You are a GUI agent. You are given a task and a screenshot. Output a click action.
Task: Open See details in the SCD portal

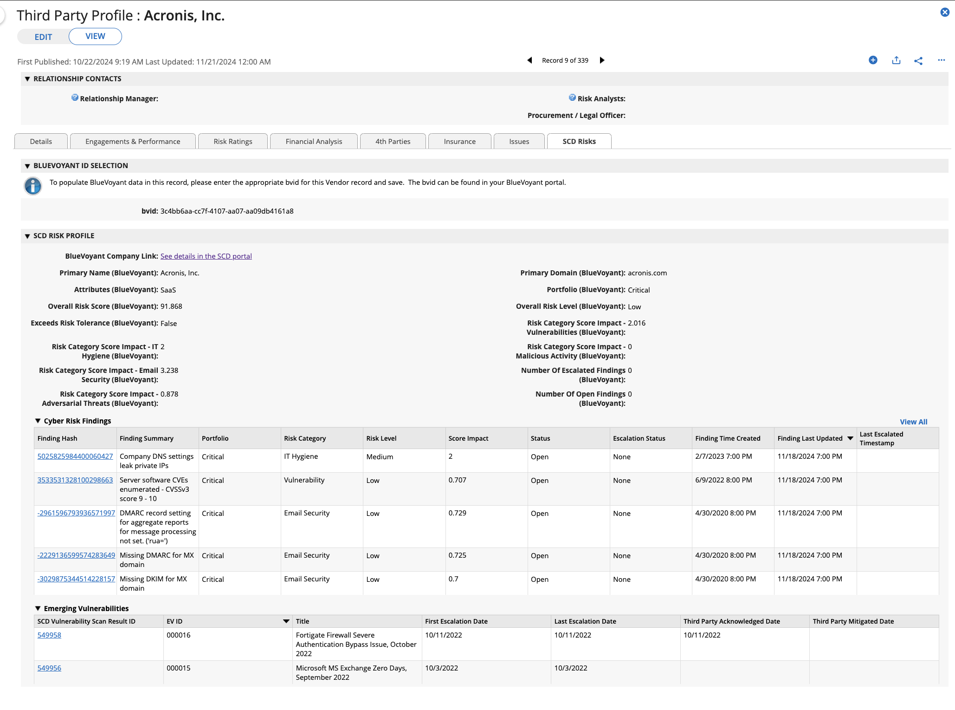[206, 256]
